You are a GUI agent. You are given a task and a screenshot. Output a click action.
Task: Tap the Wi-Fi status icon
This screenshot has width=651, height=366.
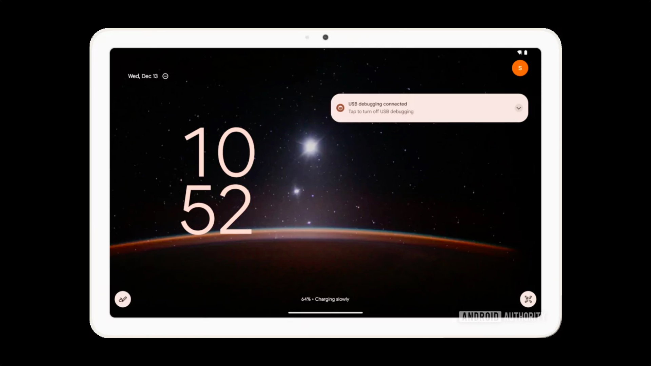pyautogui.click(x=519, y=53)
